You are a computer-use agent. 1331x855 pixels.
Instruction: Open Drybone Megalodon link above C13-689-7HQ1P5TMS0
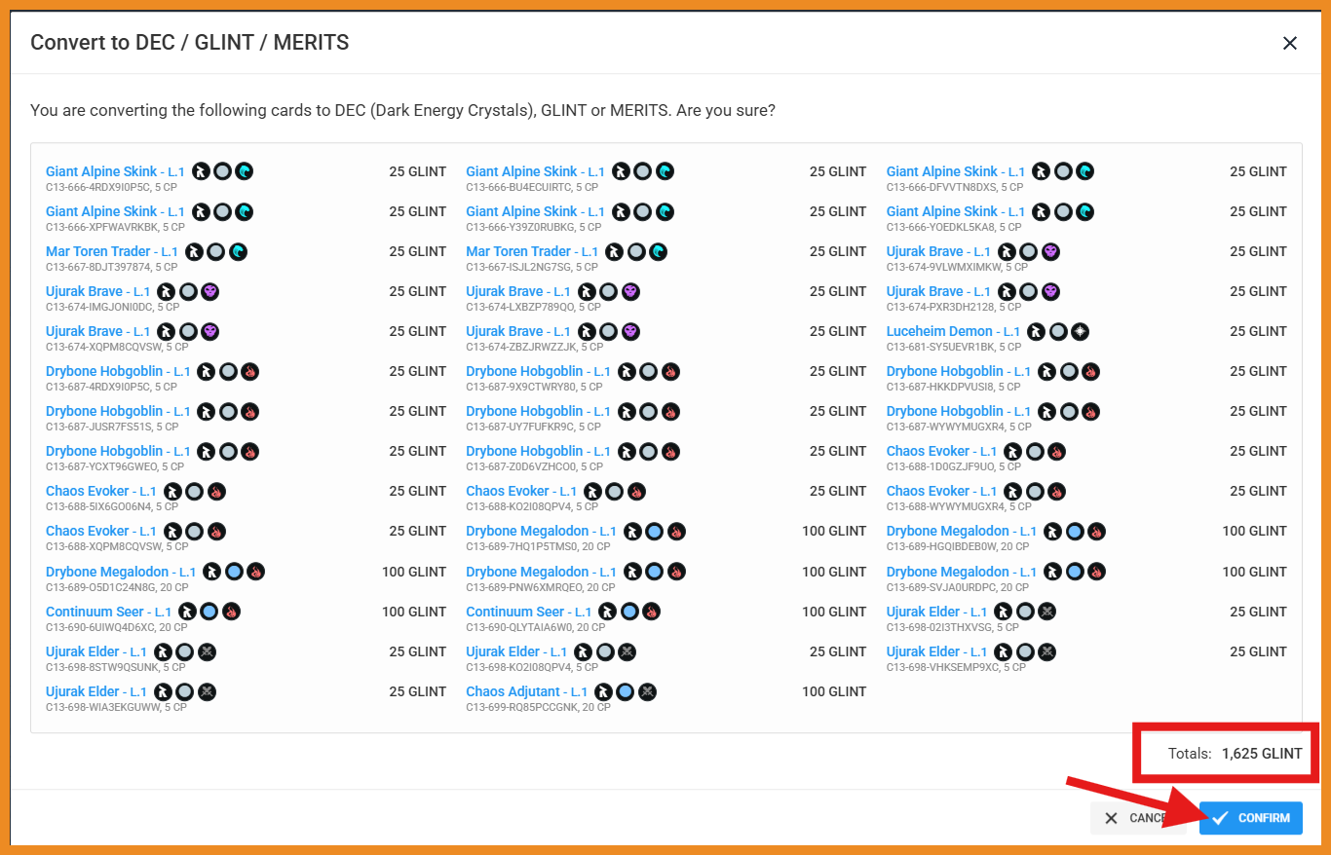point(541,531)
